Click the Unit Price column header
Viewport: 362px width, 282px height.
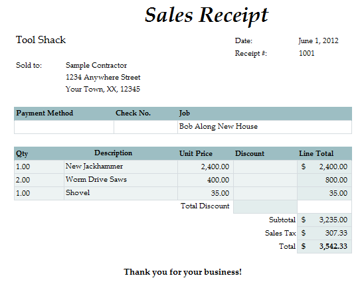(x=196, y=153)
